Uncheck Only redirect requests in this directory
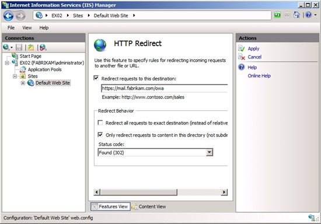Screen dimensions: 321x224 (100, 135)
